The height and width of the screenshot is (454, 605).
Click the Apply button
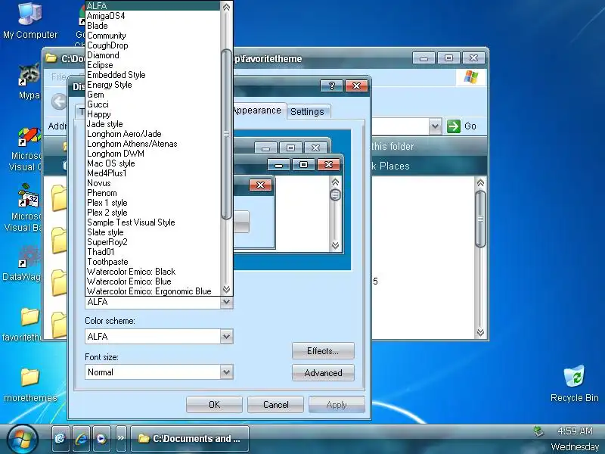point(337,405)
